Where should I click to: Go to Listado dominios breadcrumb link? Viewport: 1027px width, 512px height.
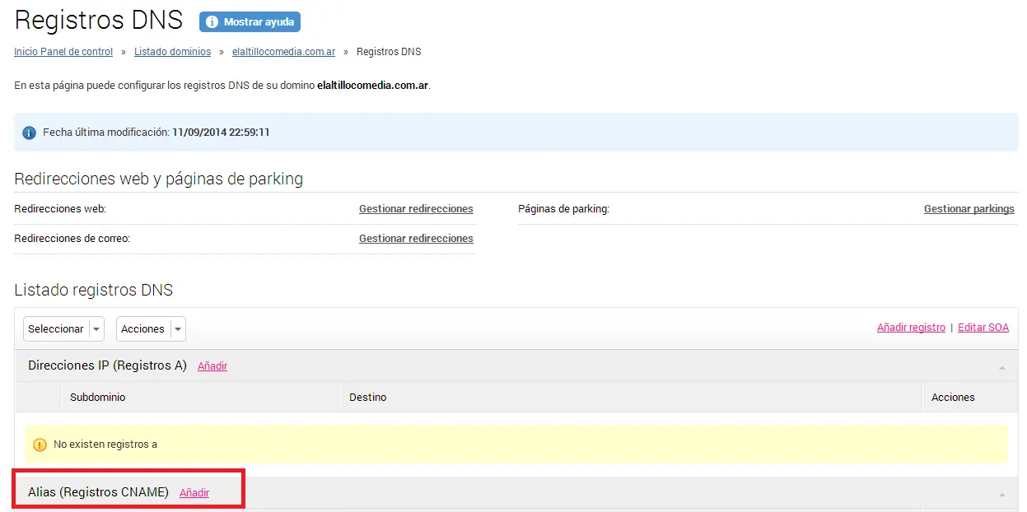[172, 52]
